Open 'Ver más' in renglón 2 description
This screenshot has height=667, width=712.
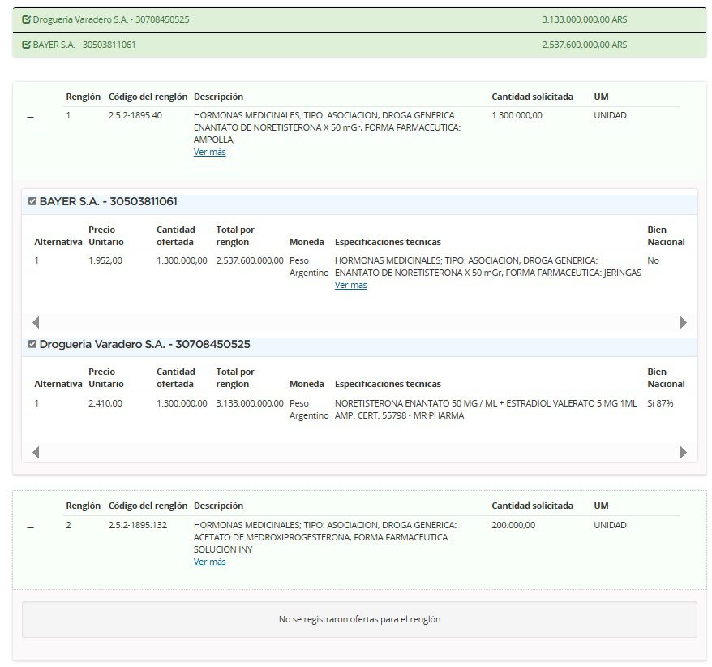209,562
